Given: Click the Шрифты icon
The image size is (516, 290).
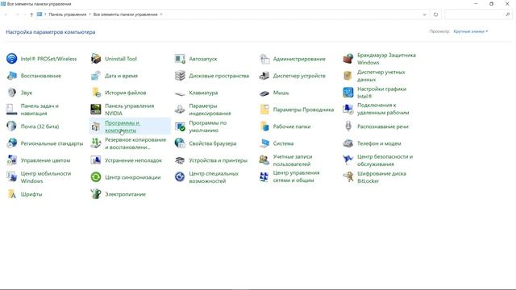Looking at the screenshot, I should [12, 194].
